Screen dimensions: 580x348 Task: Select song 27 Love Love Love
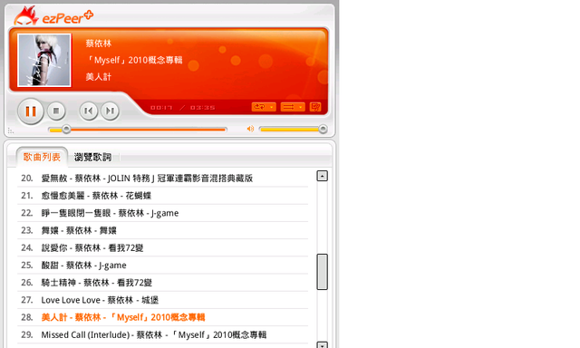pos(163,300)
